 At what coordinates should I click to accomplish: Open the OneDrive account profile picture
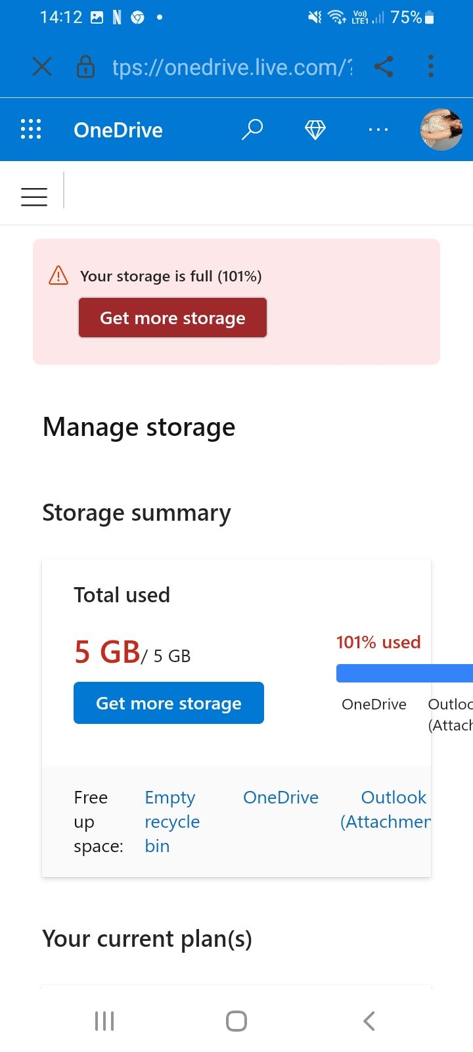441,130
